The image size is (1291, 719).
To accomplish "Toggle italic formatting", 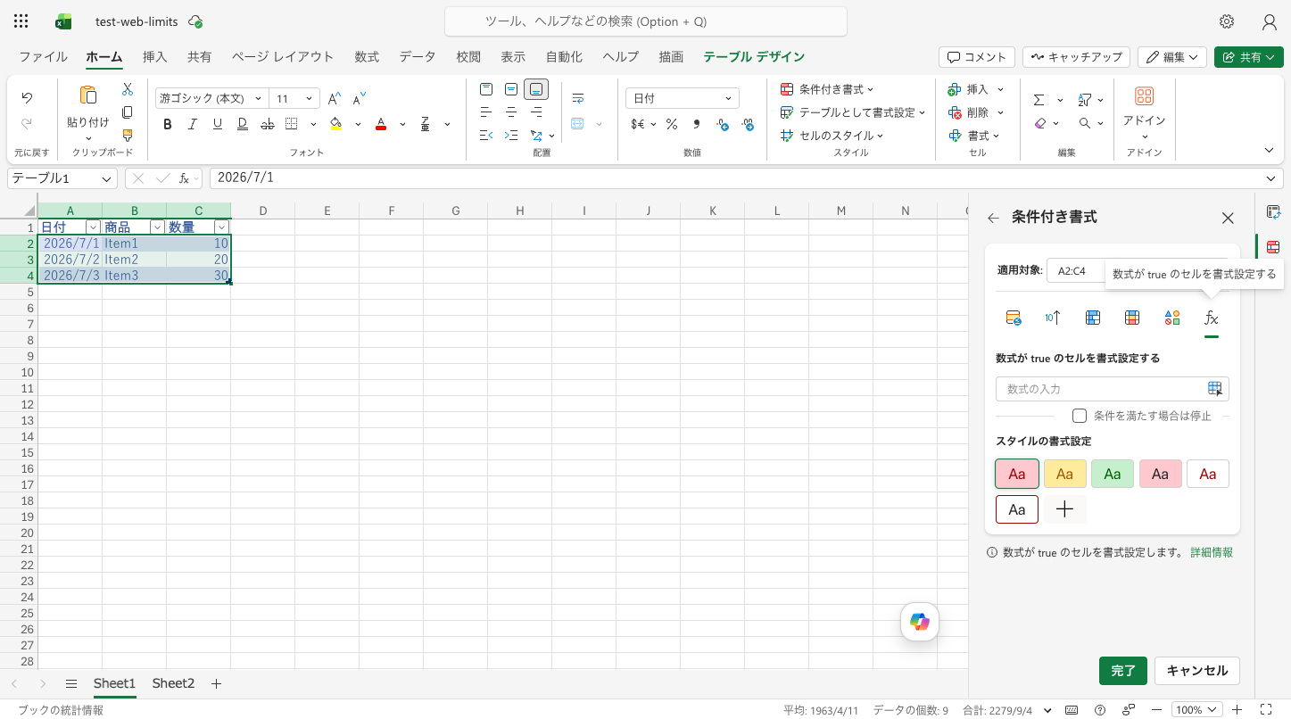I will point(192,124).
